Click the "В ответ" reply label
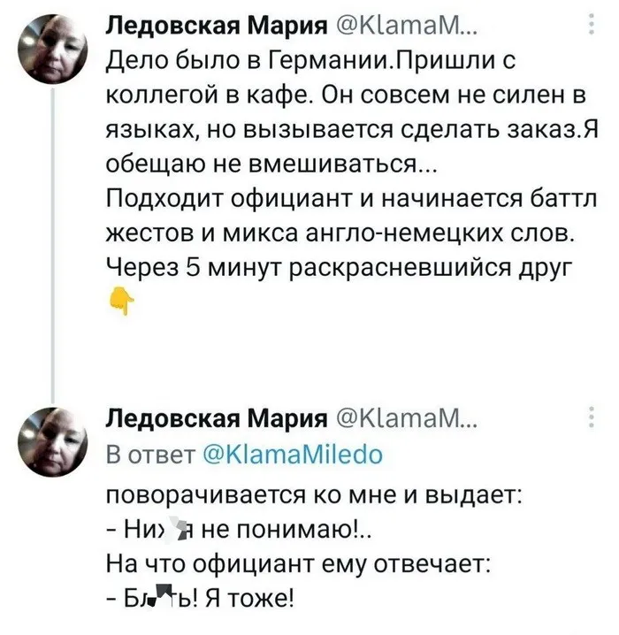This screenshot has height=635, width=619. [x=147, y=454]
